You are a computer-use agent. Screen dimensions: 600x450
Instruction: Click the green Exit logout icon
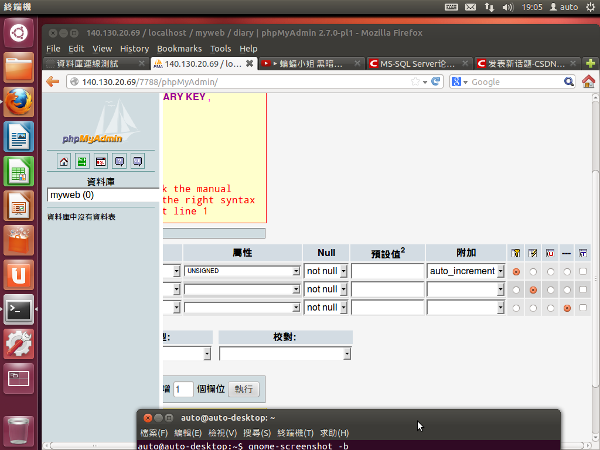point(82,161)
